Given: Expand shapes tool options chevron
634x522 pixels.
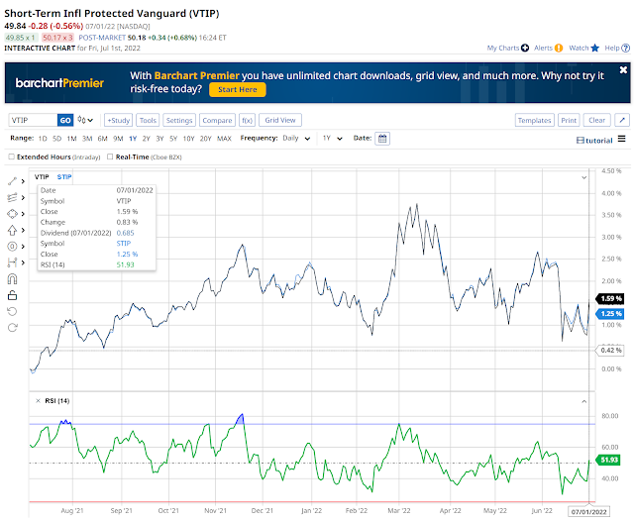Looking at the screenshot, I should [23, 214].
